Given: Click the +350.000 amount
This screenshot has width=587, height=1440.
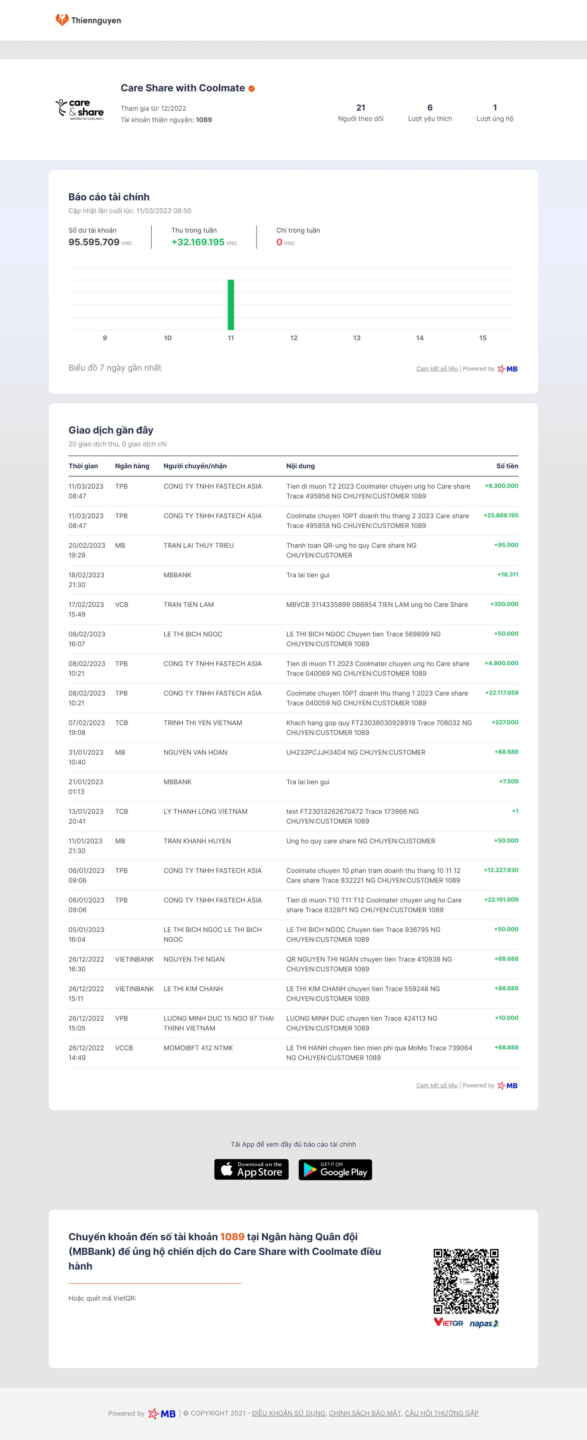Looking at the screenshot, I should (504, 604).
